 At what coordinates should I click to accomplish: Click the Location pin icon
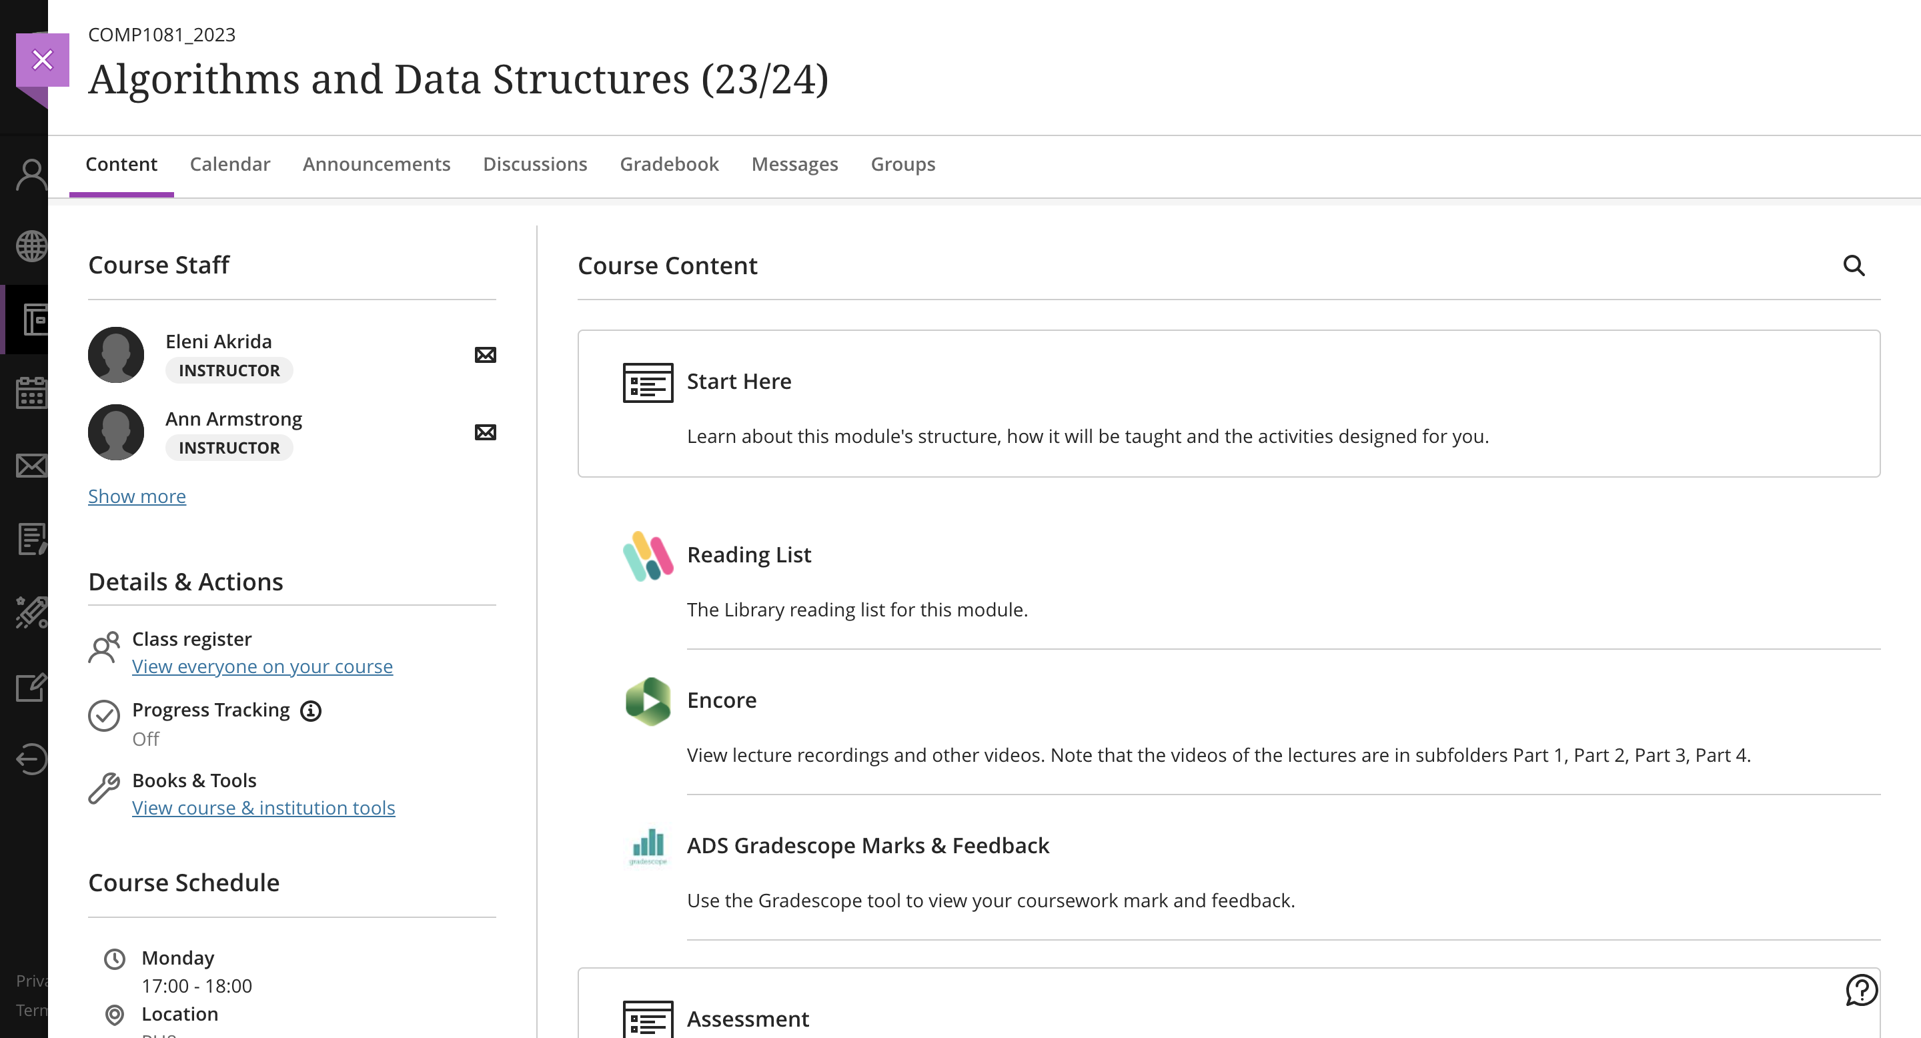click(x=115, y=1015)
